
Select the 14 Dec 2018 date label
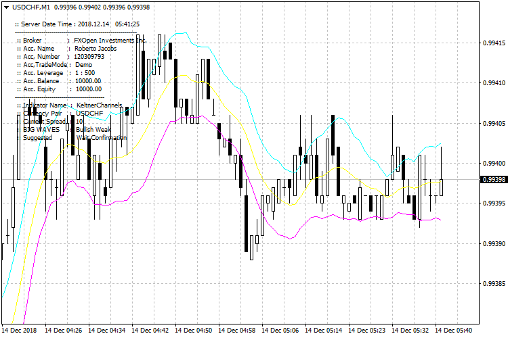click(x=20, y=331)
